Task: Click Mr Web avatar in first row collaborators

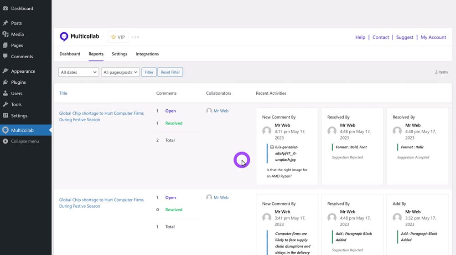Action: [209, 111]
